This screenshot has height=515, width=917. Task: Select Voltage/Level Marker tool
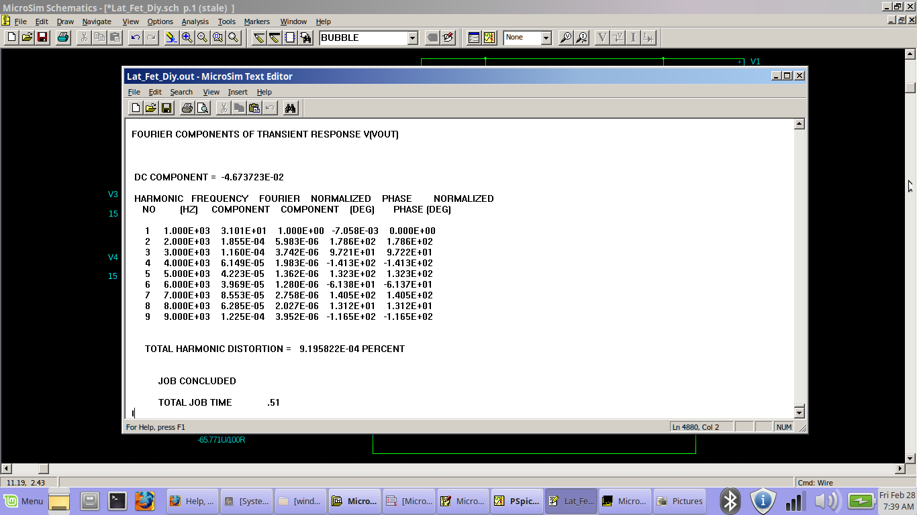tap(566, 38)
